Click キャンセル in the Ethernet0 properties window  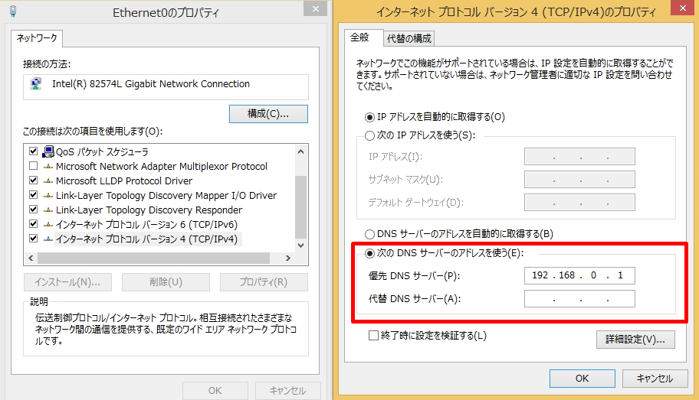(287, 391)
